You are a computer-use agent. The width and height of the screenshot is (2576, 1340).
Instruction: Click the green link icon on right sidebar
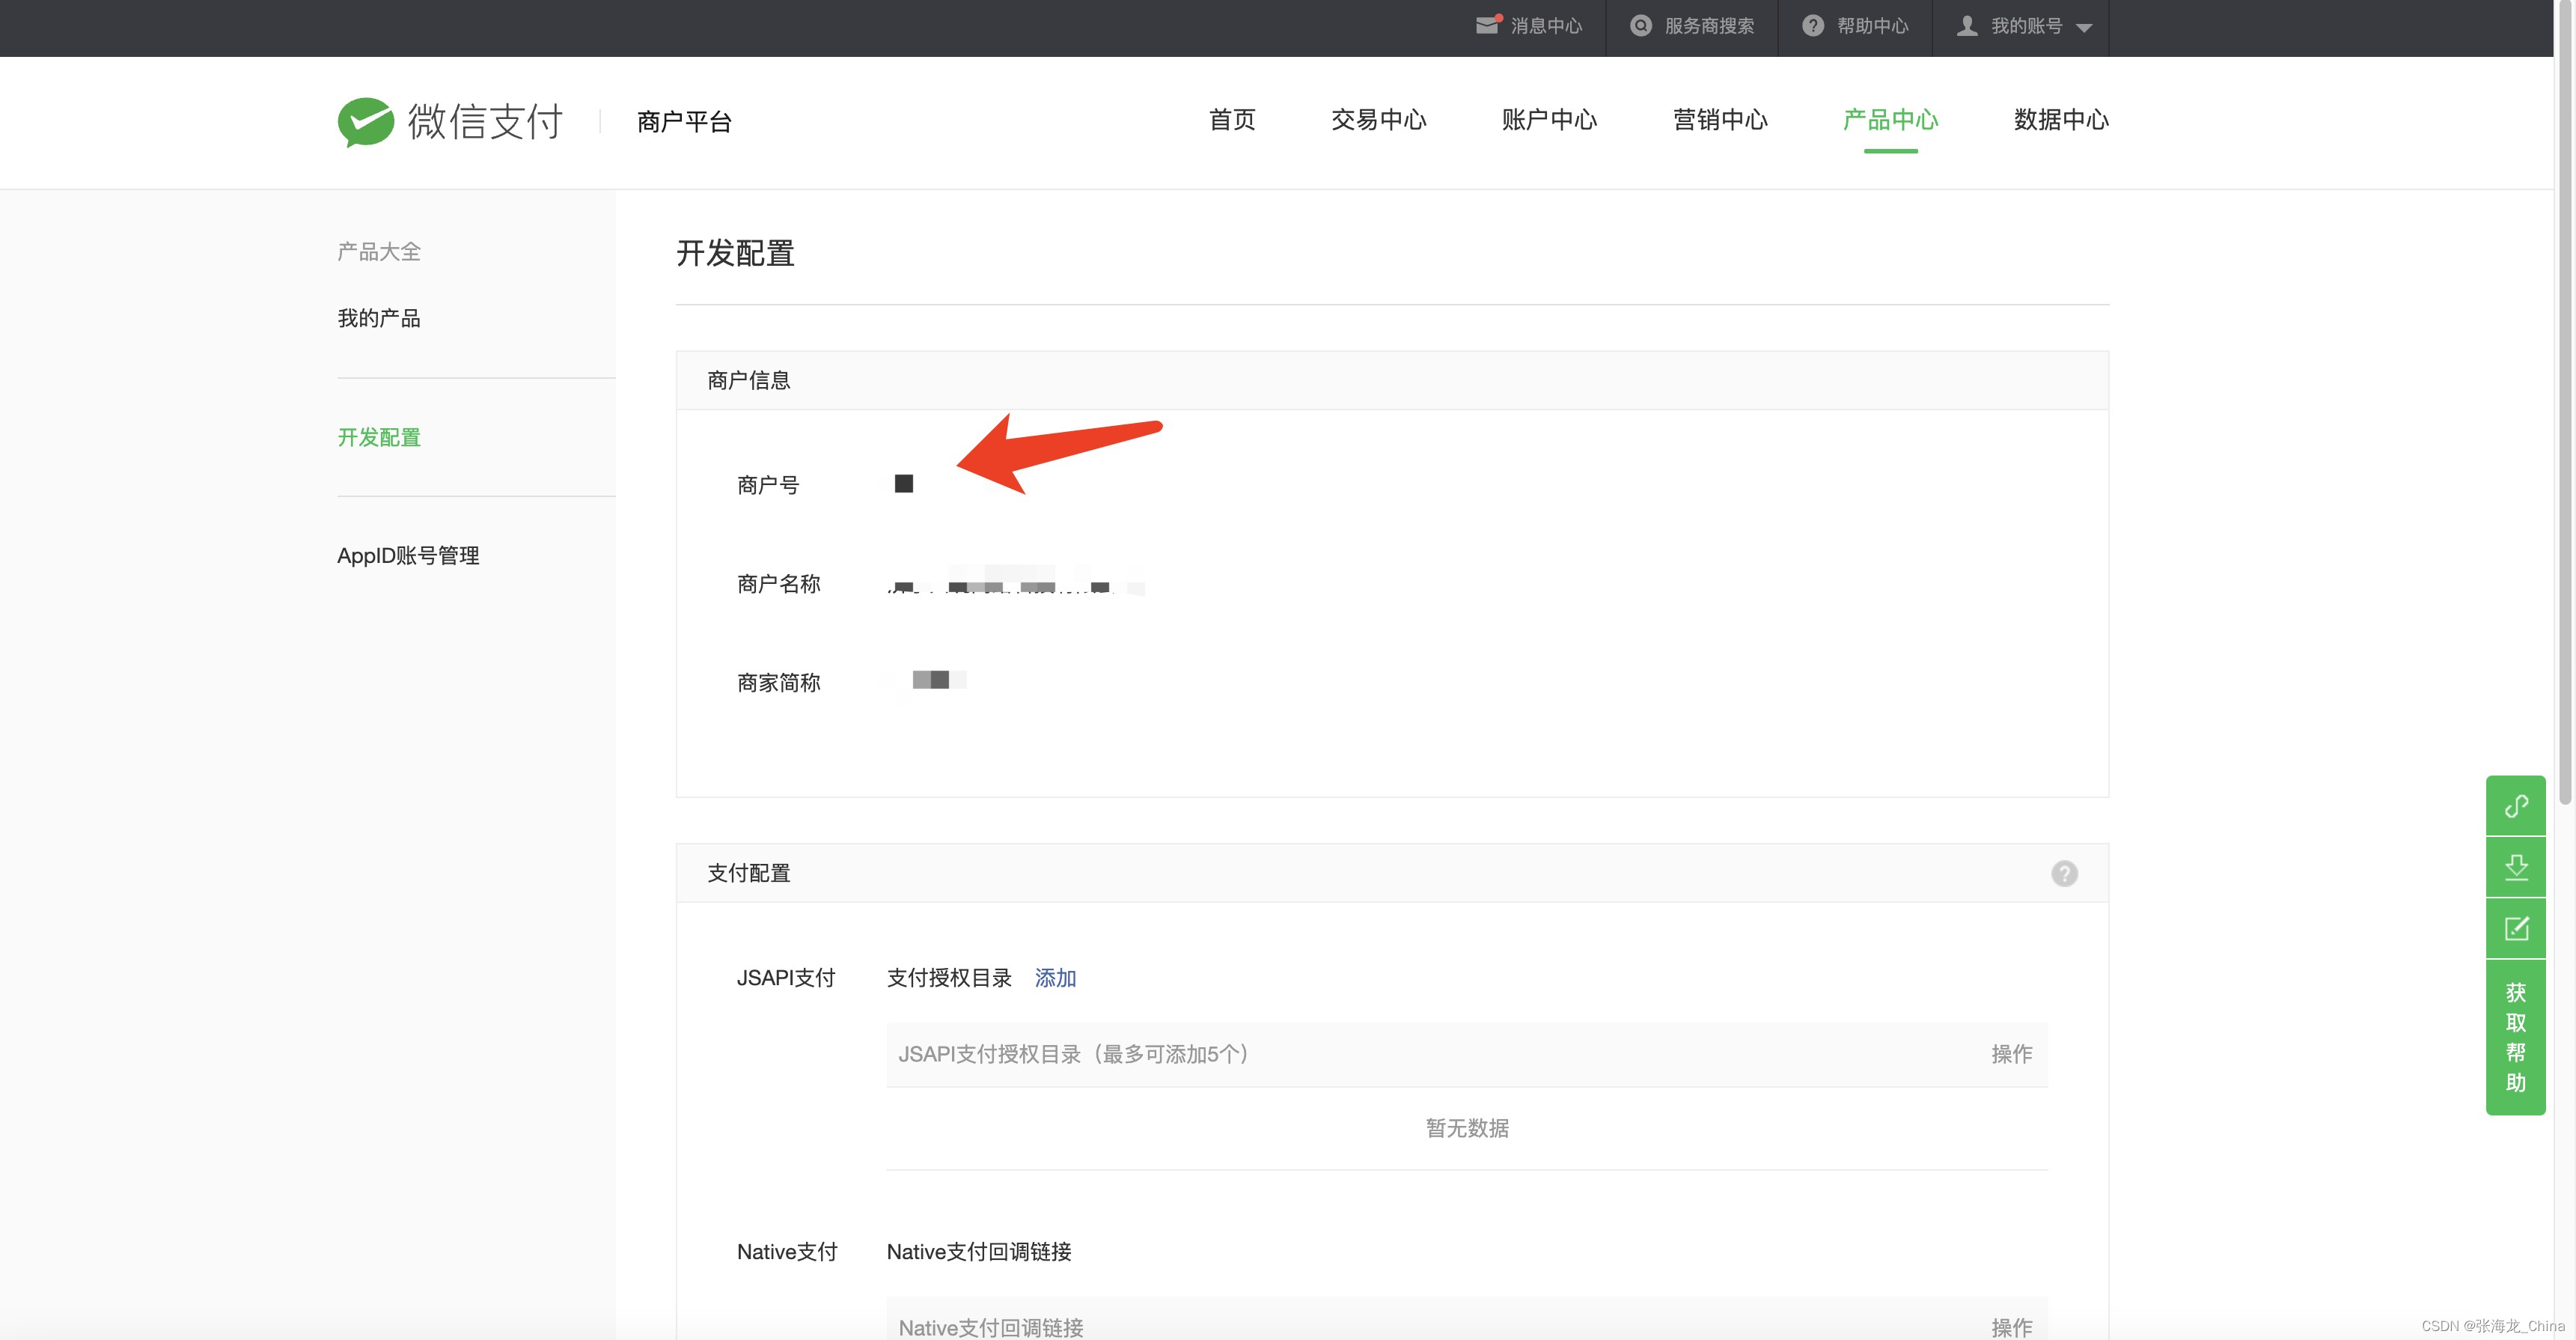point(2515,806)
